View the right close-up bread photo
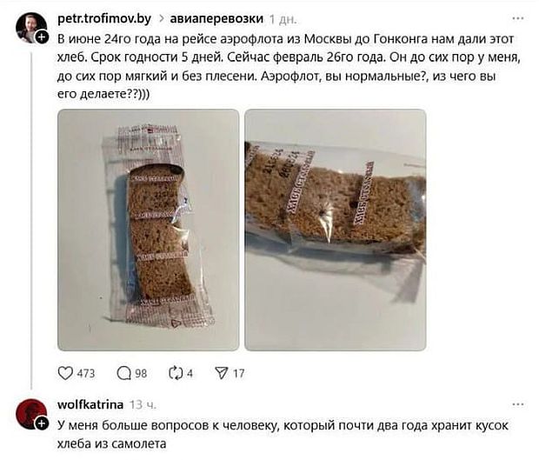 click(336, 230)
